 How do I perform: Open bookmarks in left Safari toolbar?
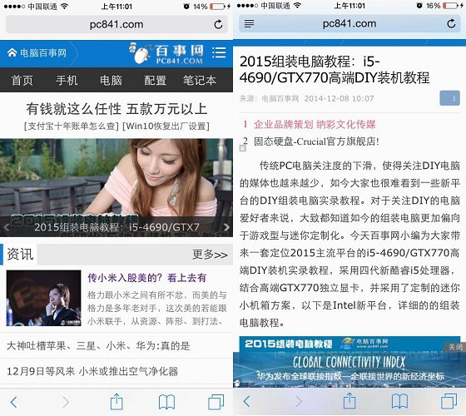(166, 402)
